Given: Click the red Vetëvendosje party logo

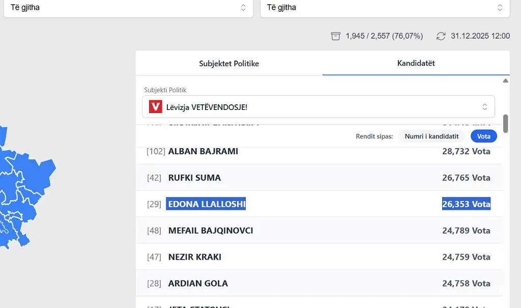Looking at the screenshot, I should pyautogui.click(x=155, y=107).
